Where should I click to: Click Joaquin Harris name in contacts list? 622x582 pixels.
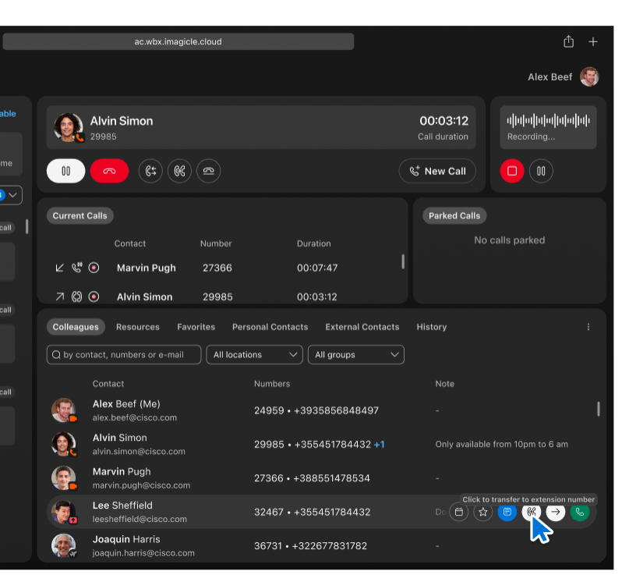[126, 539]
